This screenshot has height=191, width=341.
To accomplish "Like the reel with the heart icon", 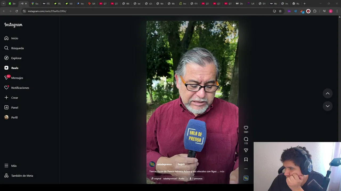I will click(x=246, y=128).
